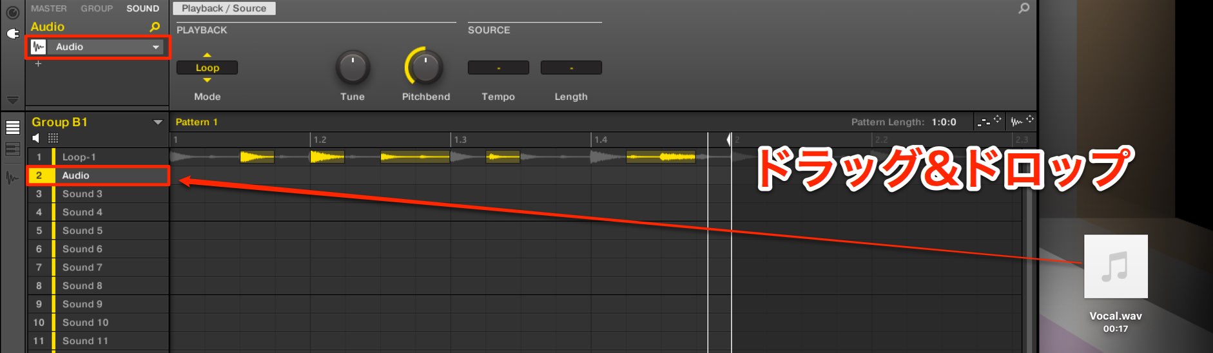This screenshot has height=353, width=1213.
Task: Click the Length value field
Action: click(571, 68)
